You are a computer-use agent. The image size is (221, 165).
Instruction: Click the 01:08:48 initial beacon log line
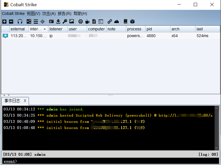tap(74, 128)
